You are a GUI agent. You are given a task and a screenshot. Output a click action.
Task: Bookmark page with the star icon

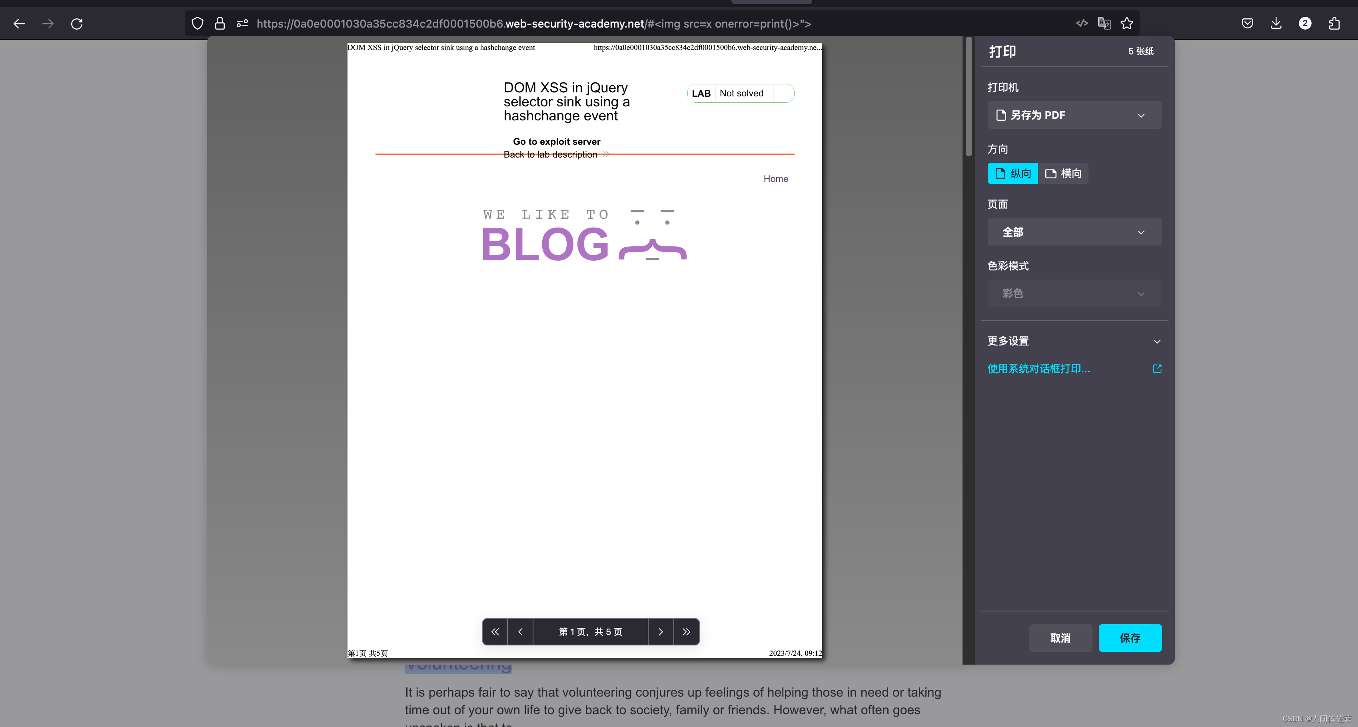(1126, 24)
